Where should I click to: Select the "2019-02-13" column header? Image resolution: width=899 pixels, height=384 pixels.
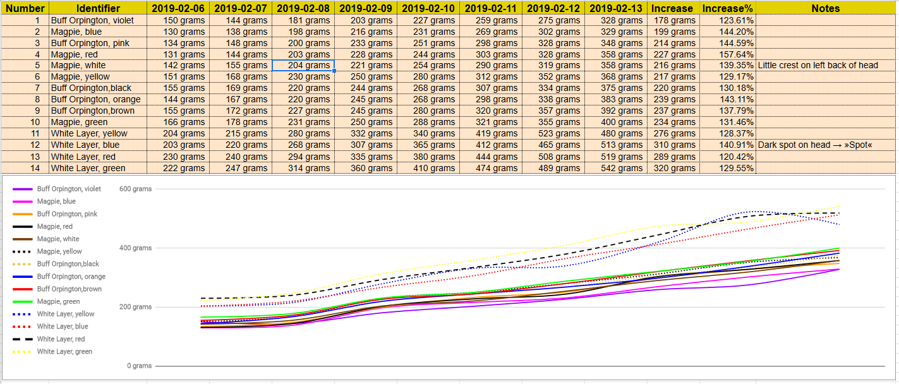click(615, 8)
